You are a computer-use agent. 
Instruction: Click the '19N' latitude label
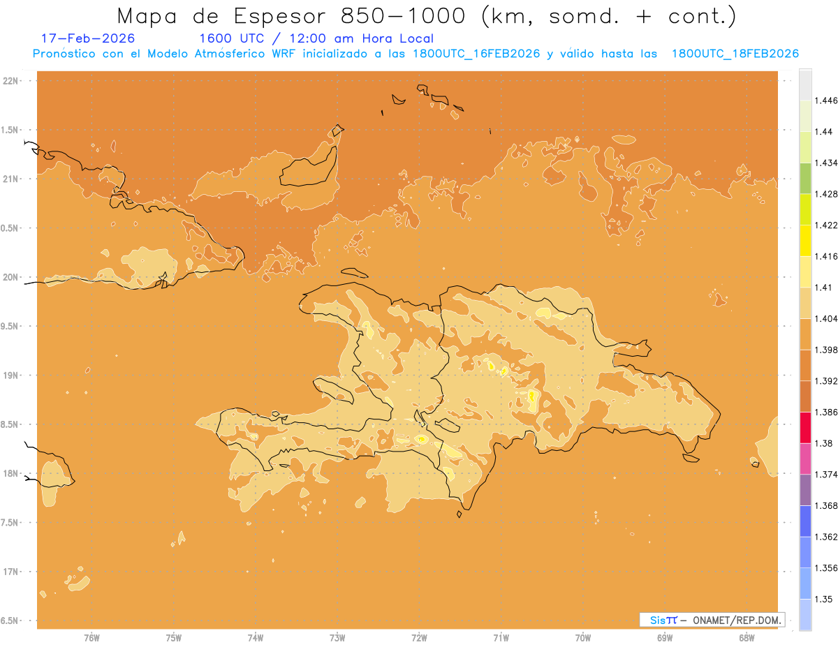(x=11, y=375)
